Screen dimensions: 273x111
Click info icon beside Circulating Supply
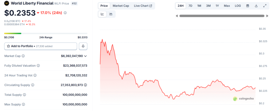pyautogui.click(x=33, y=85)
